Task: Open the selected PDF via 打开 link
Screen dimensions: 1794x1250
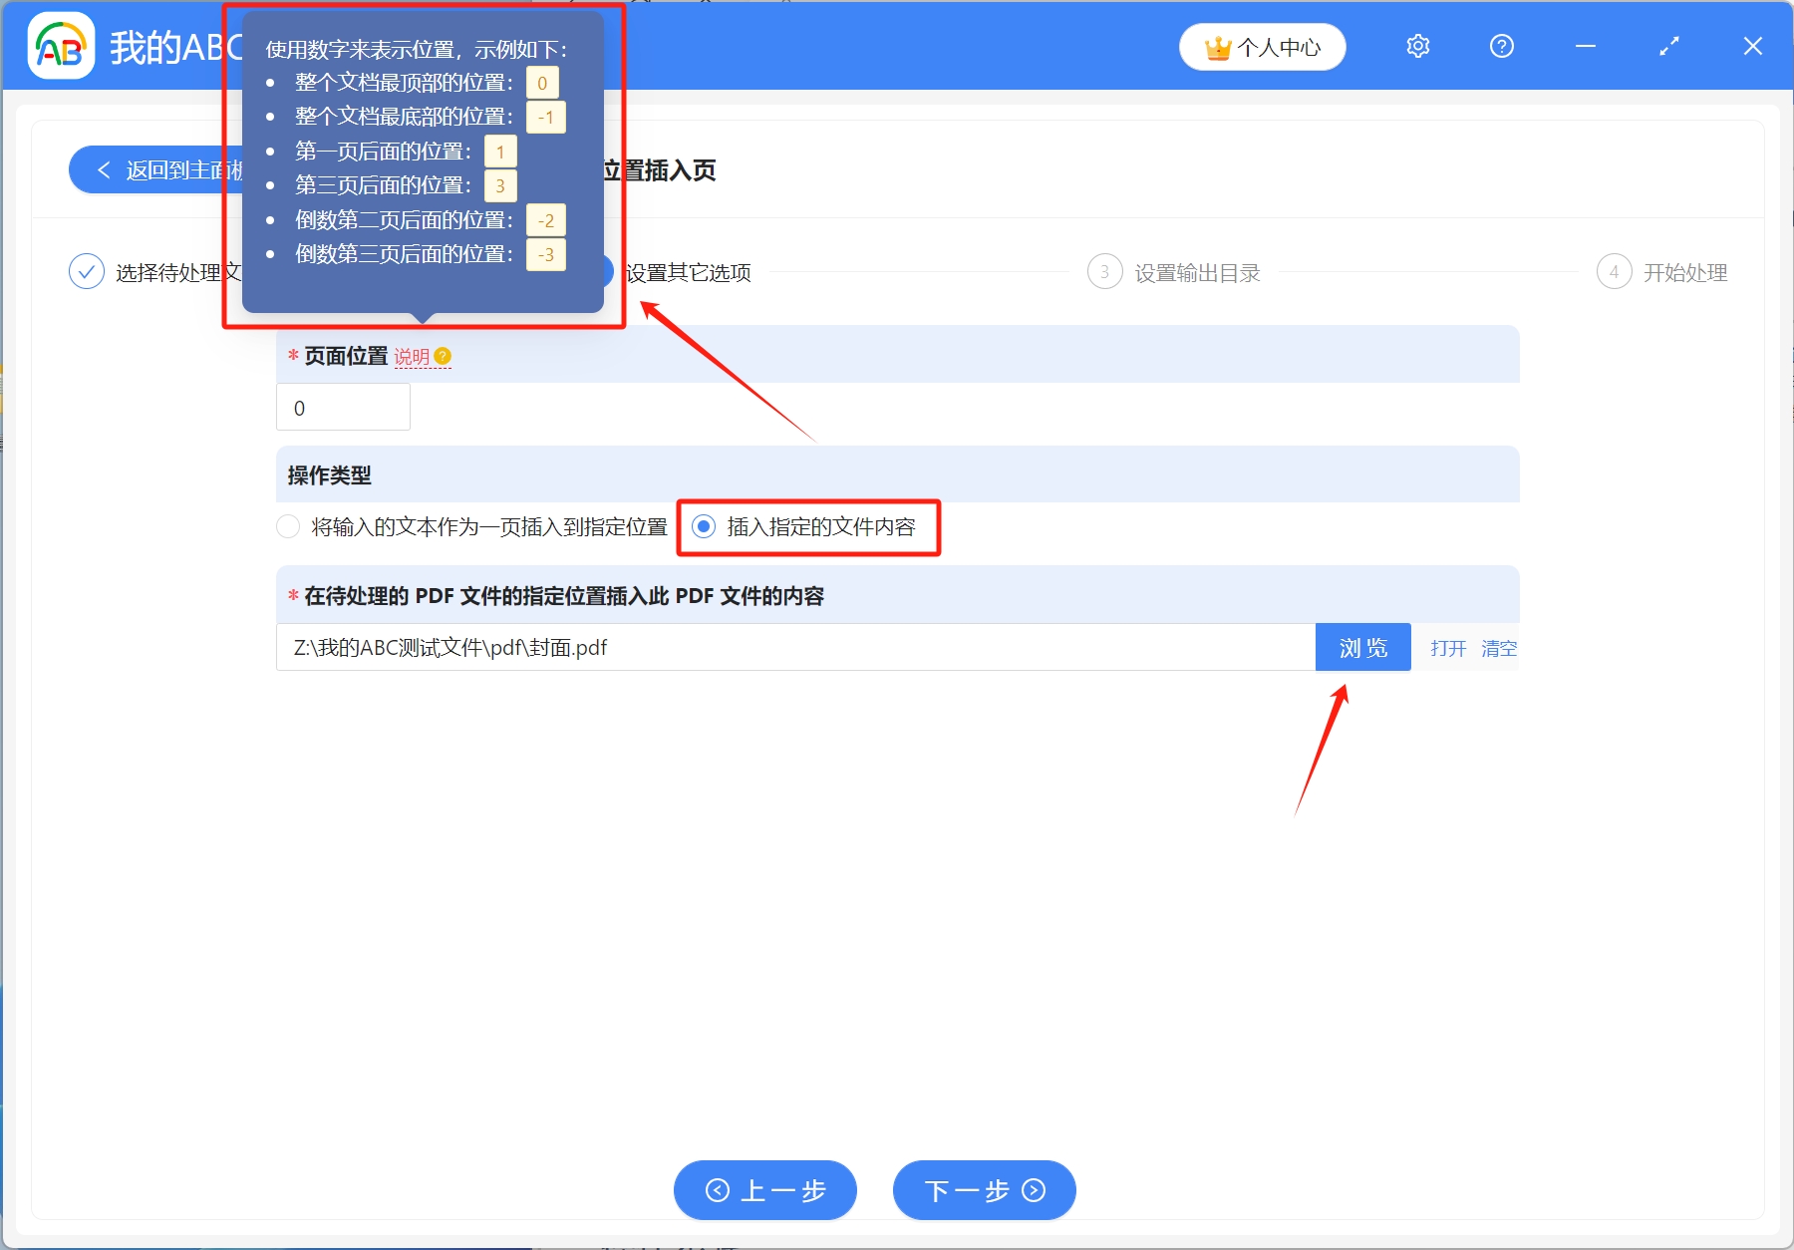Action: click(x=1446, y=648)
